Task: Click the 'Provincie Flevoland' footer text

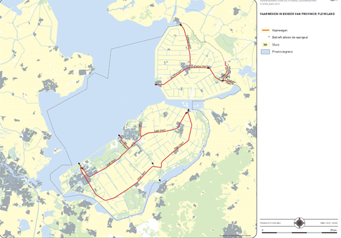Action: (x=270, y=223)
